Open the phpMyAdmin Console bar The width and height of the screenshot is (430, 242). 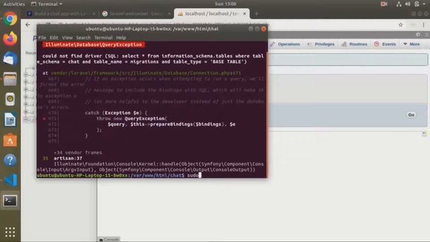point(109,239)
